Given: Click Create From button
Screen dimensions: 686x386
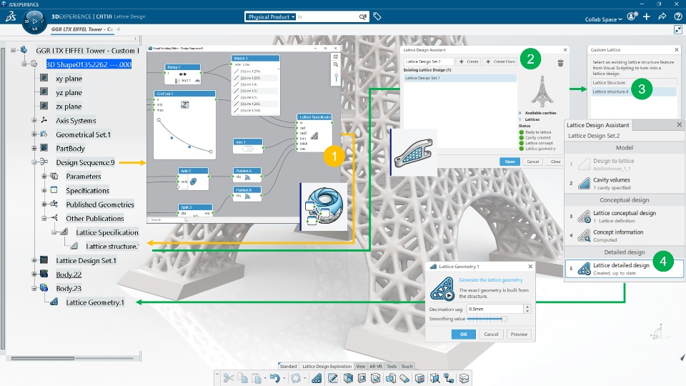Looking at the screenshot, I should [500, 61].
